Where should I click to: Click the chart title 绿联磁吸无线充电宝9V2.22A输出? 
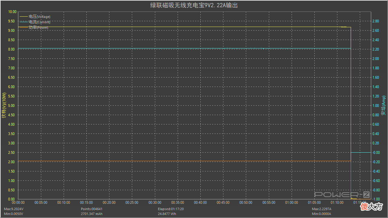194,5
